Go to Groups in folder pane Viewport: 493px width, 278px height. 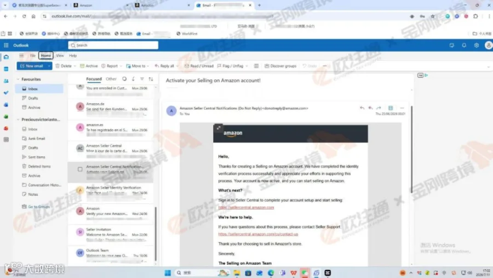point(39,207)
